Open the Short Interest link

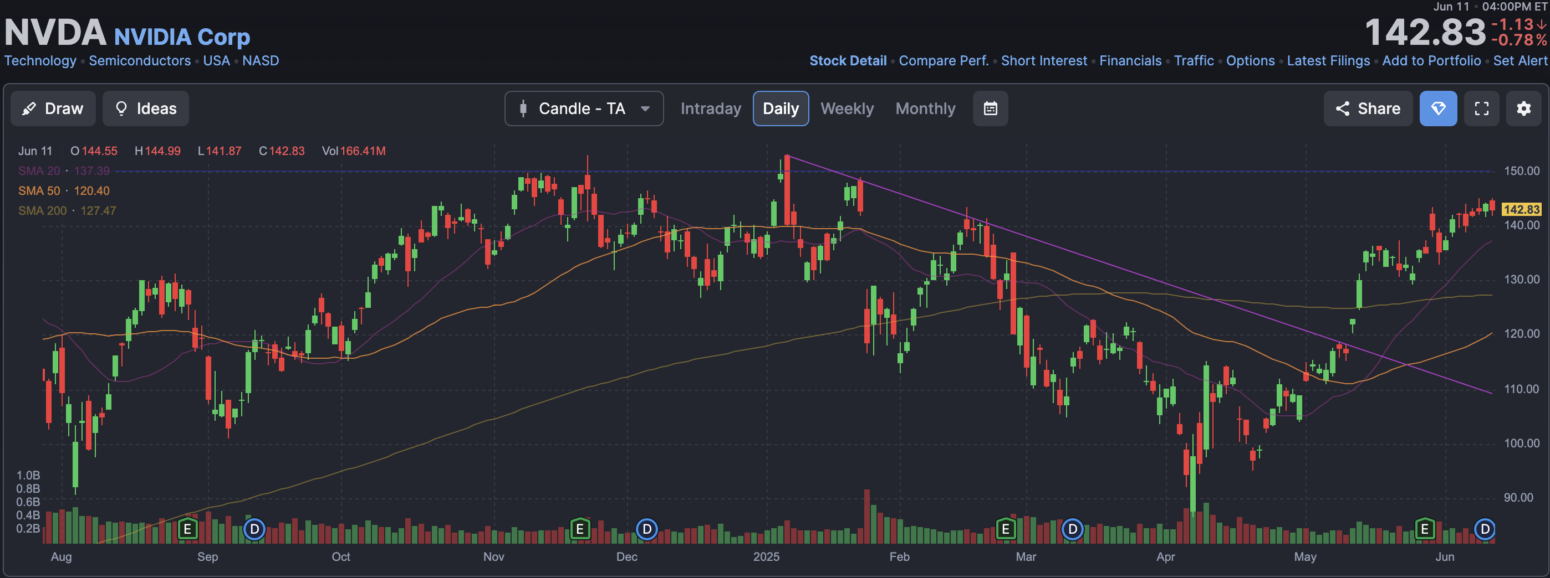point(1044,61)
